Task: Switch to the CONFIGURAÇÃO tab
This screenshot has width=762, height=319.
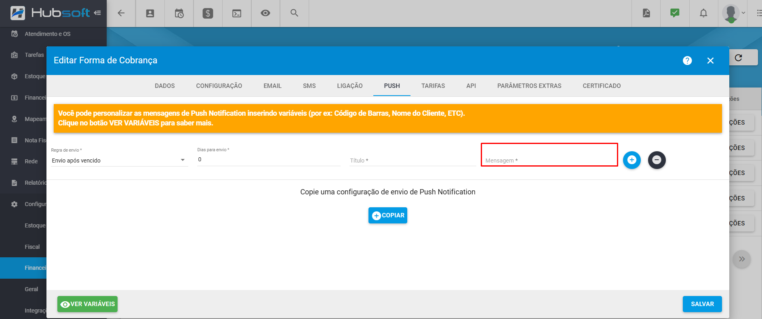Action: tap(219, 86)
